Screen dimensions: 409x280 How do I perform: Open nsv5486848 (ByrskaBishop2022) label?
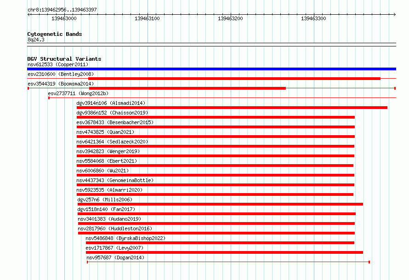125,238
